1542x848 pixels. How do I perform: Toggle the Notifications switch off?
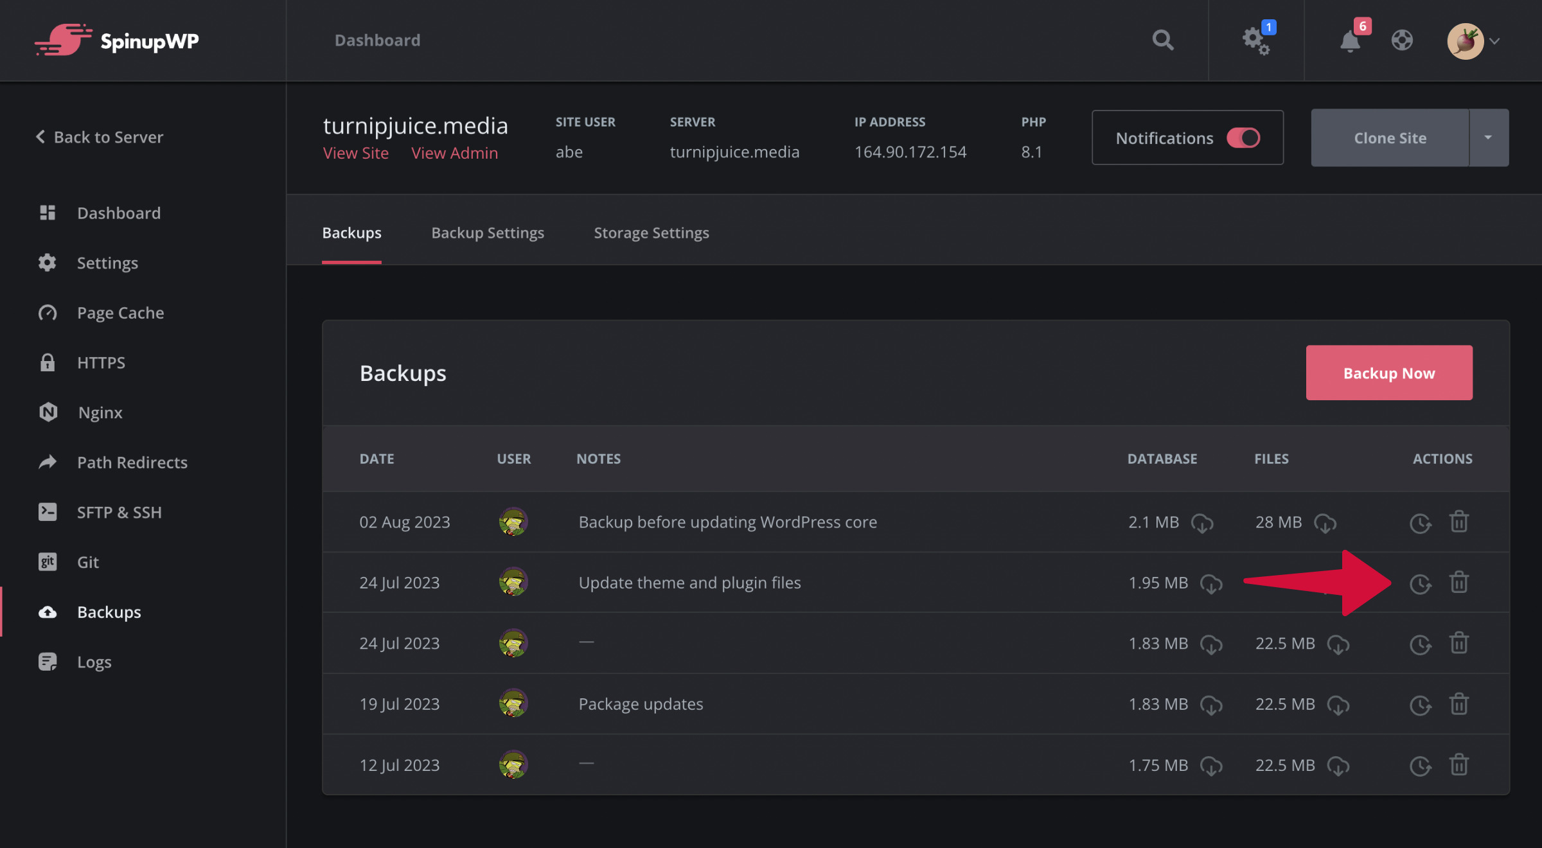(1243, 138)
